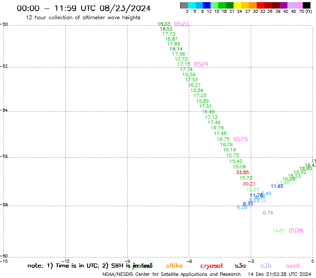Click the 17.45 wave height value
316x278 pixels.
coord(220,133)
